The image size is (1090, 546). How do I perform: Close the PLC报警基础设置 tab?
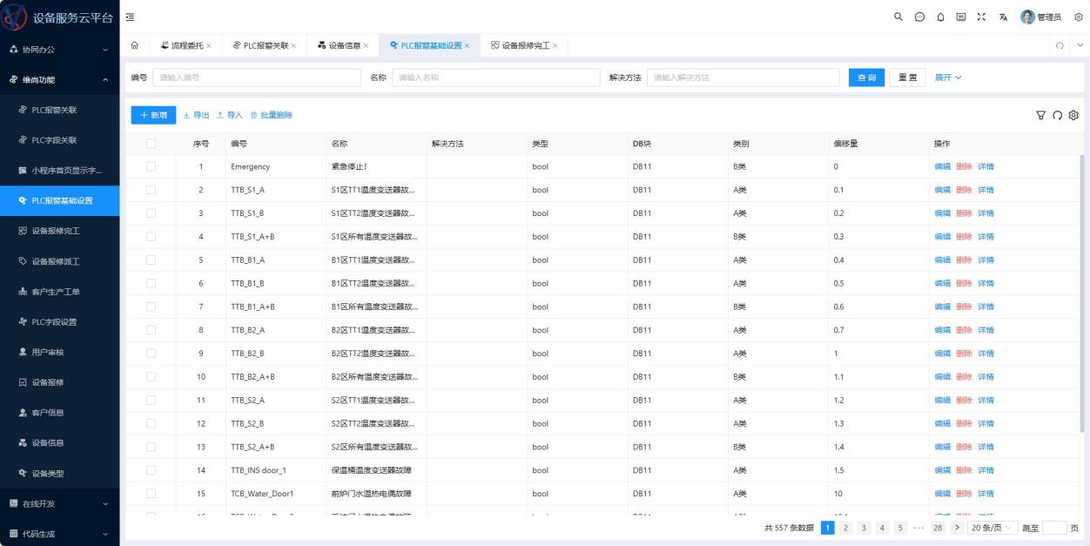[x=467, y=45]
